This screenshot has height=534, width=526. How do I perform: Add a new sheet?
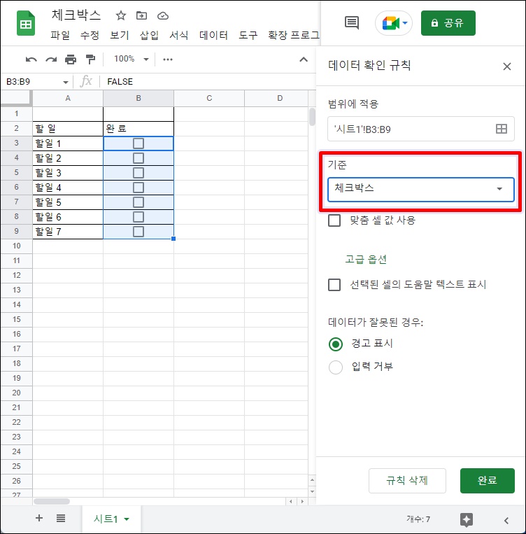click(x=39, y=518)
